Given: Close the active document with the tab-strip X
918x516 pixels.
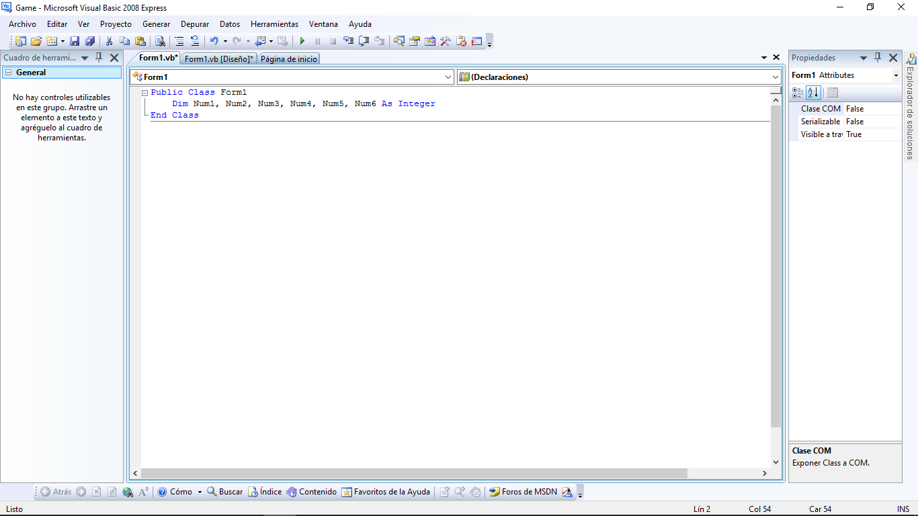Looking at the screenshot, I should (x=776, y=58).
